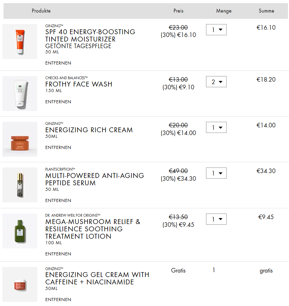This screenshot has width=289, height=306.
Task: Click the Frothy Face Wash product name
Action: [x=79, y=84]
